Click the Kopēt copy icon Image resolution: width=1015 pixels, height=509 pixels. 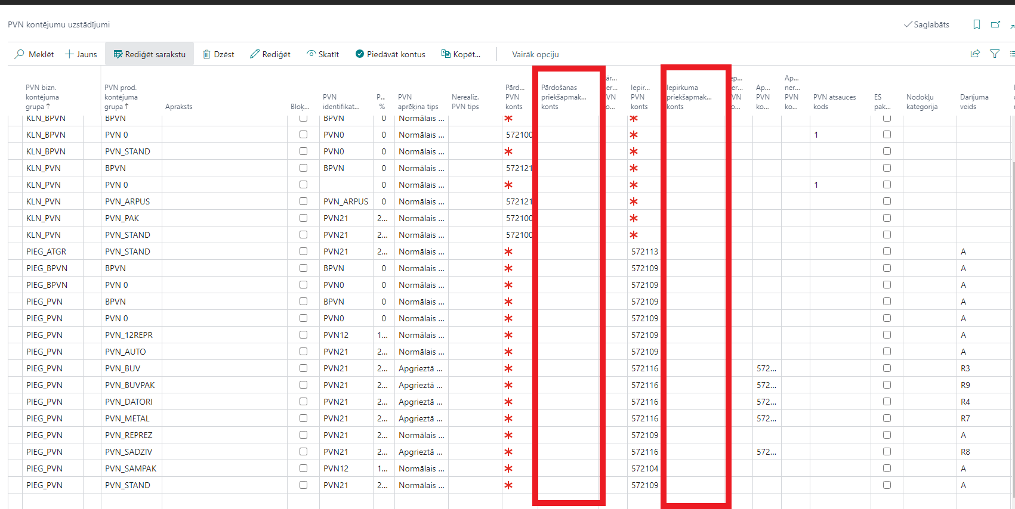click(x=446, y=54)
